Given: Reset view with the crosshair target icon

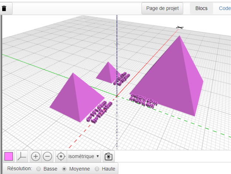Looking at the screenshot, I should click(61, 156).
